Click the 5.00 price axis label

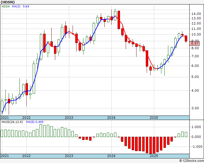pyautogui.click(x=195, y=77)
